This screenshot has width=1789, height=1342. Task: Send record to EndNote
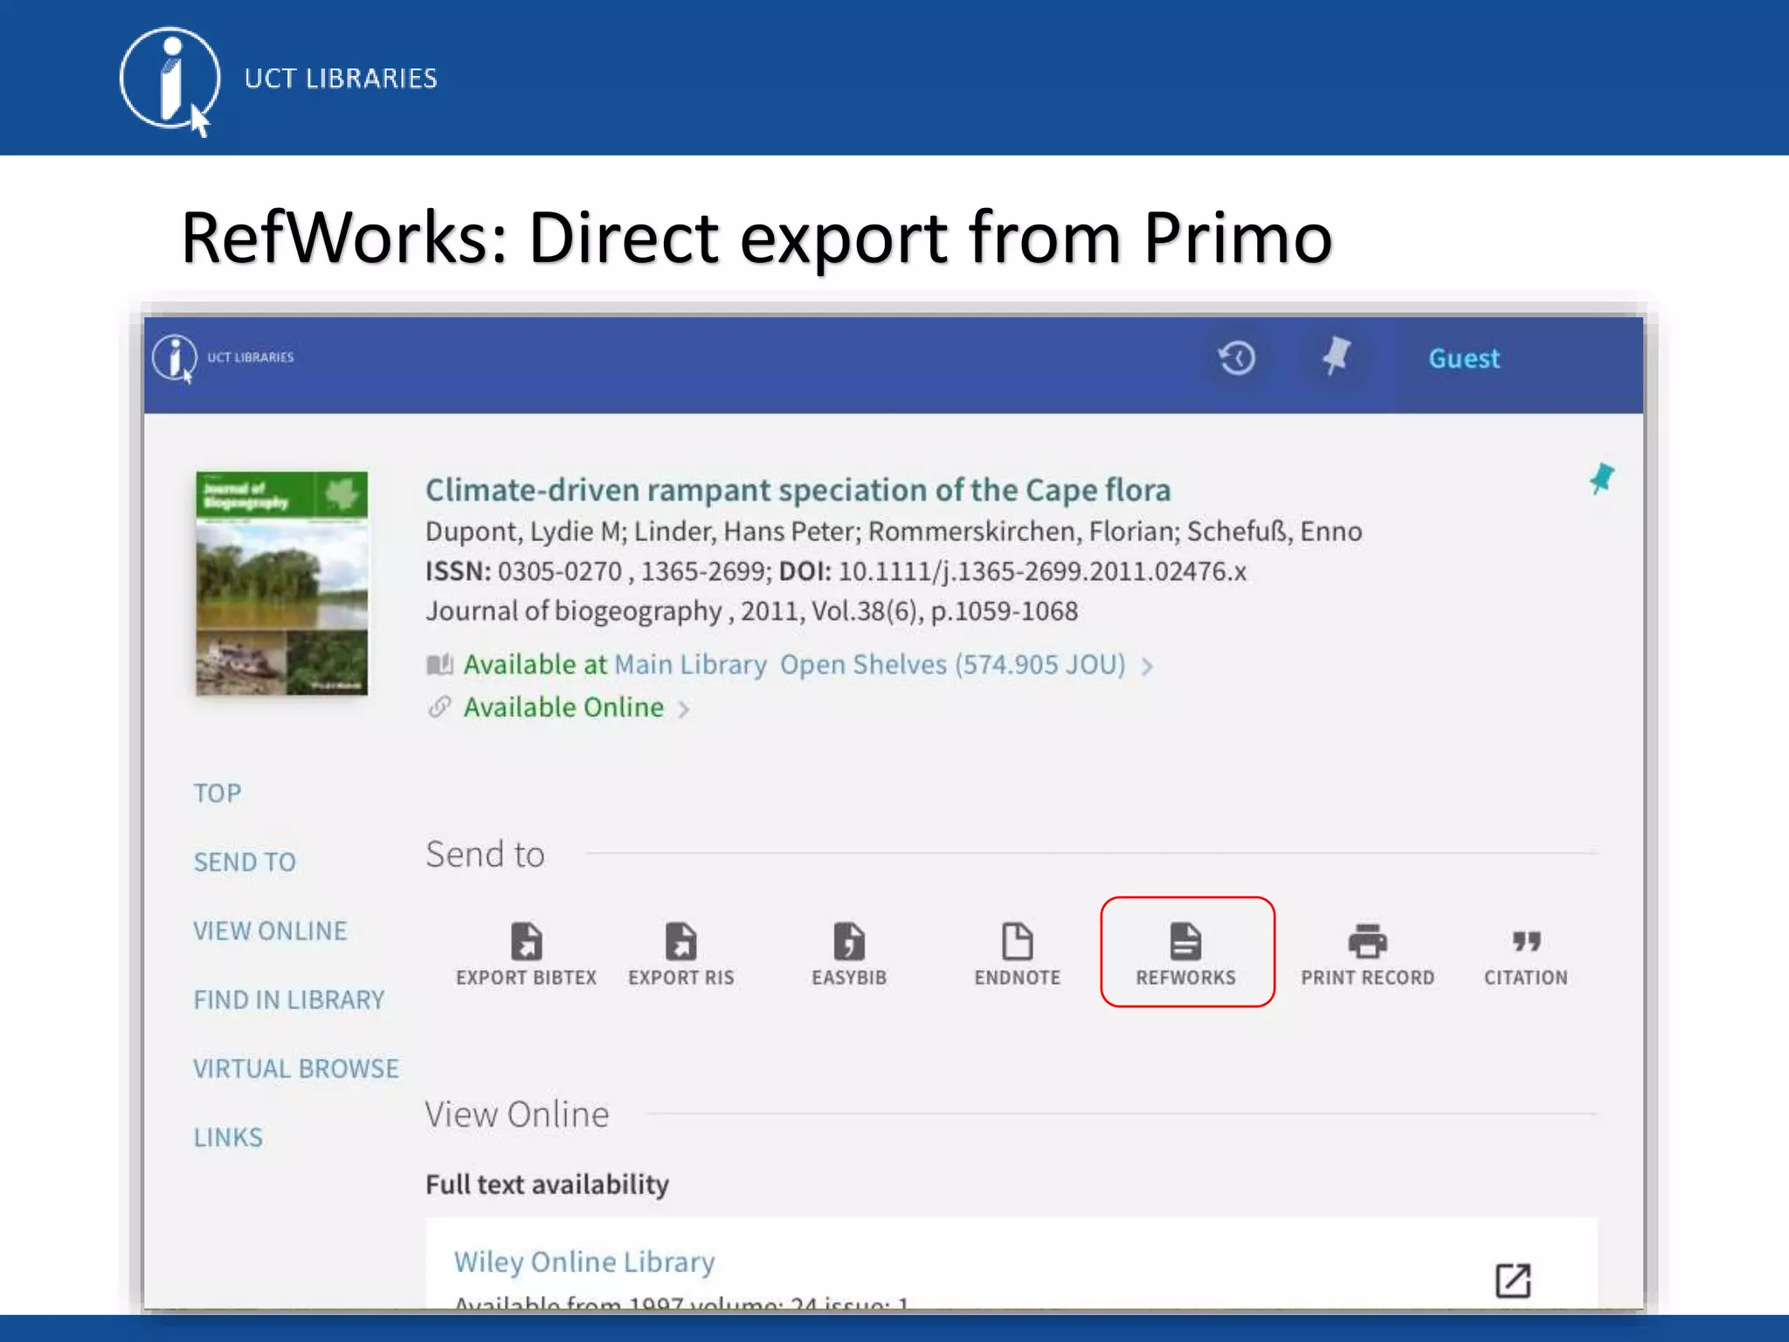point(1017,954)
